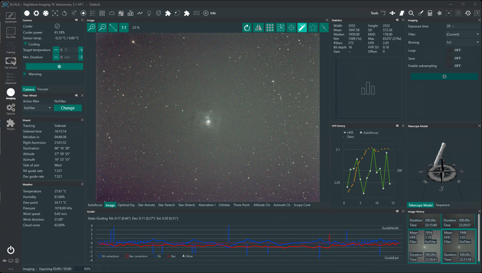Open the Sky Atlas section
This screenshot has width=482, height=273.
point(11,33)
